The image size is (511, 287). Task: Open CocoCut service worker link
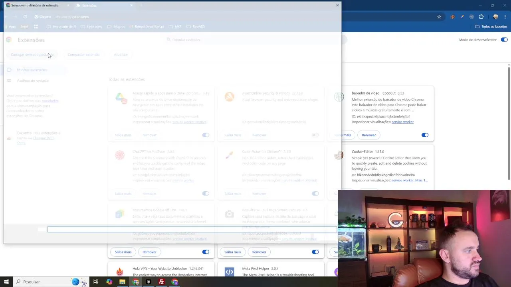[402, 122]
